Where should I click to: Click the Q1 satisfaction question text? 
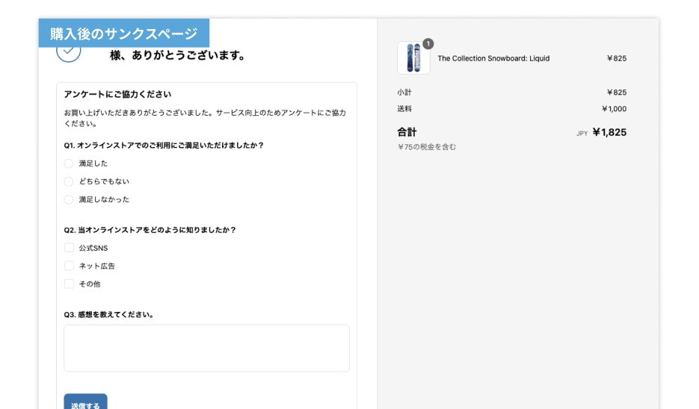(x=164, y=146)
